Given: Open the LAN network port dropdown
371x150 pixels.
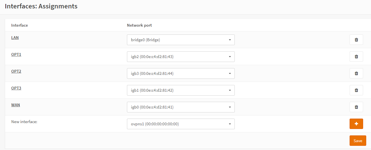Looking at the screenshot, I should (181, 40).
